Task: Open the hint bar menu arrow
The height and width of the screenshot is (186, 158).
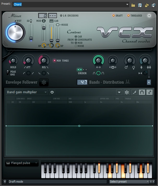Action: 5,182
